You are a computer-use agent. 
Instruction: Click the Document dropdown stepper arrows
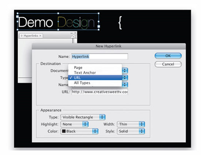125,71
